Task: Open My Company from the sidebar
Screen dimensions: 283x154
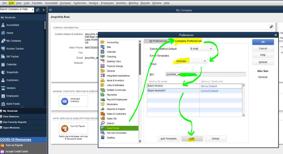Action: coord(14,41)
